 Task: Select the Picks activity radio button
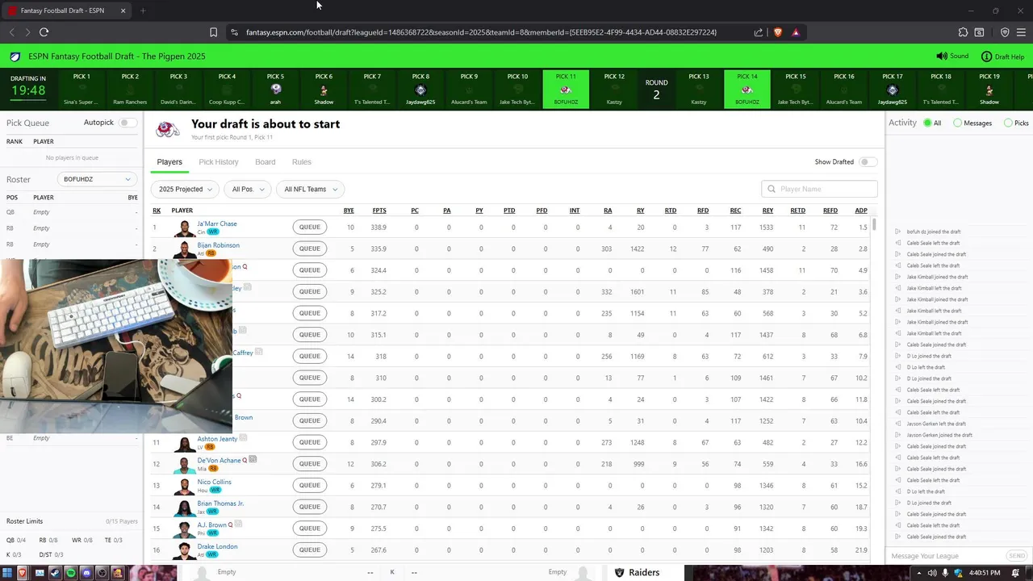coord(1008,123)
